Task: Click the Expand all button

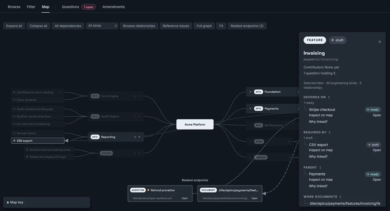Action: (x=14, y=26)
